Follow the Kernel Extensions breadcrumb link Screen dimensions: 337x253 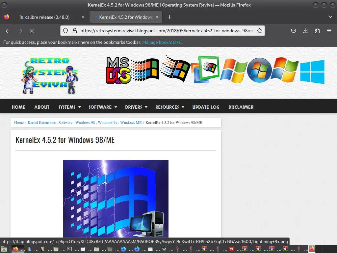coord(42,123)
